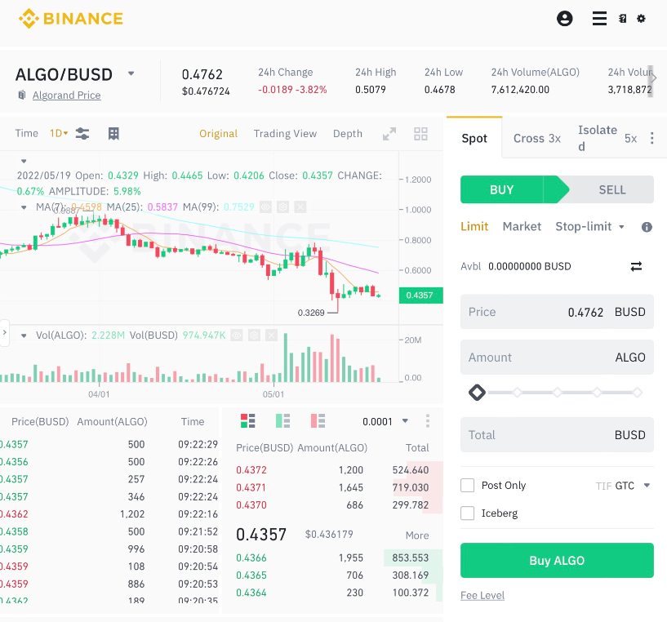
Task: Show buy orders only in order book
Action: [x=282, y=420]
